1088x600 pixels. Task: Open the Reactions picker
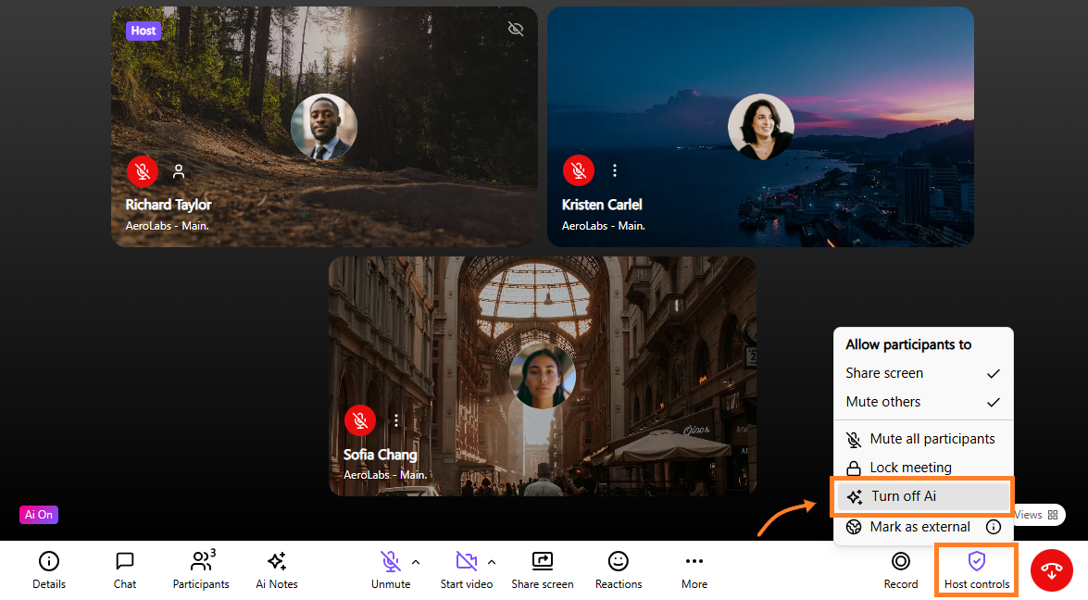(x=619, y=569)
